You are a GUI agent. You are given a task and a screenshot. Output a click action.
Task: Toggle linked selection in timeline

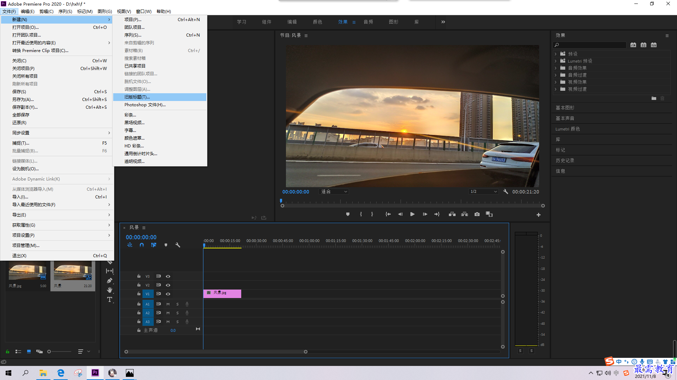click(x=154, y=245)
